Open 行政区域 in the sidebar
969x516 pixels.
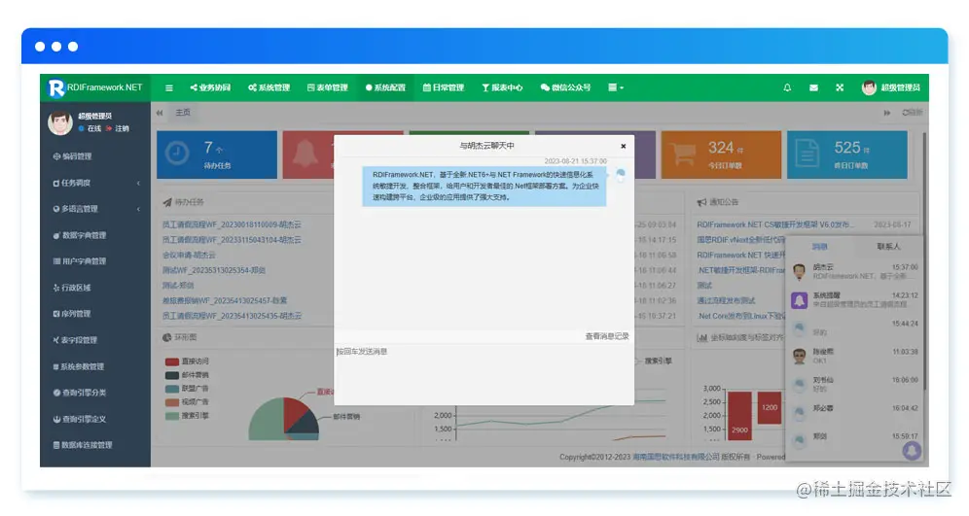(72, 288)
